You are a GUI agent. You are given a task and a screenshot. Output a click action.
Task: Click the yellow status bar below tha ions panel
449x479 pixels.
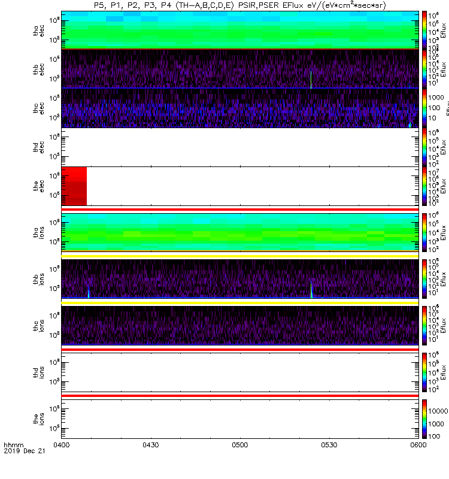[240, 256]
